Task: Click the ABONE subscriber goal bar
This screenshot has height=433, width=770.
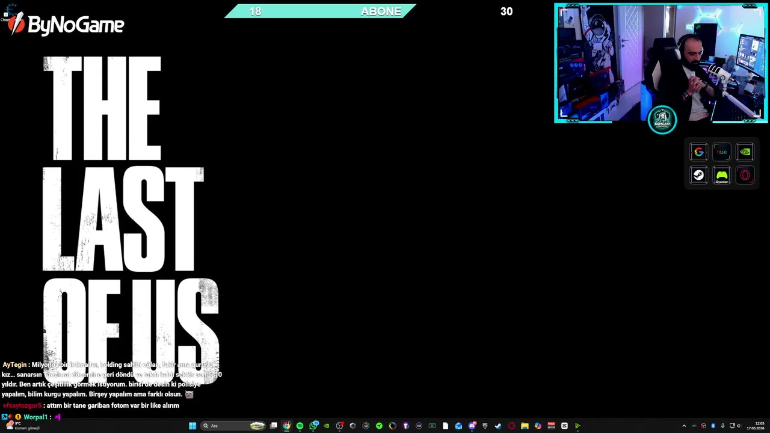Action: point(320,11)
